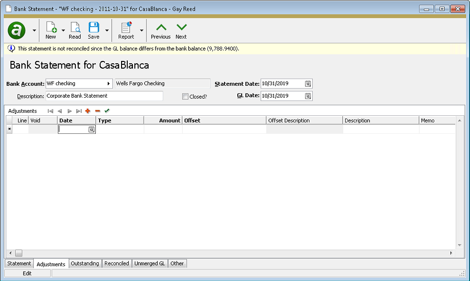Open the Read record icon
This screenshot has height=281, width=470.
[74, 28]
